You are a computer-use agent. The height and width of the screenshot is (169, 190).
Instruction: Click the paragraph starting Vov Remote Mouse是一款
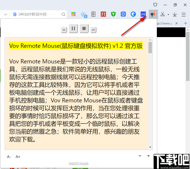coord(76,100)
